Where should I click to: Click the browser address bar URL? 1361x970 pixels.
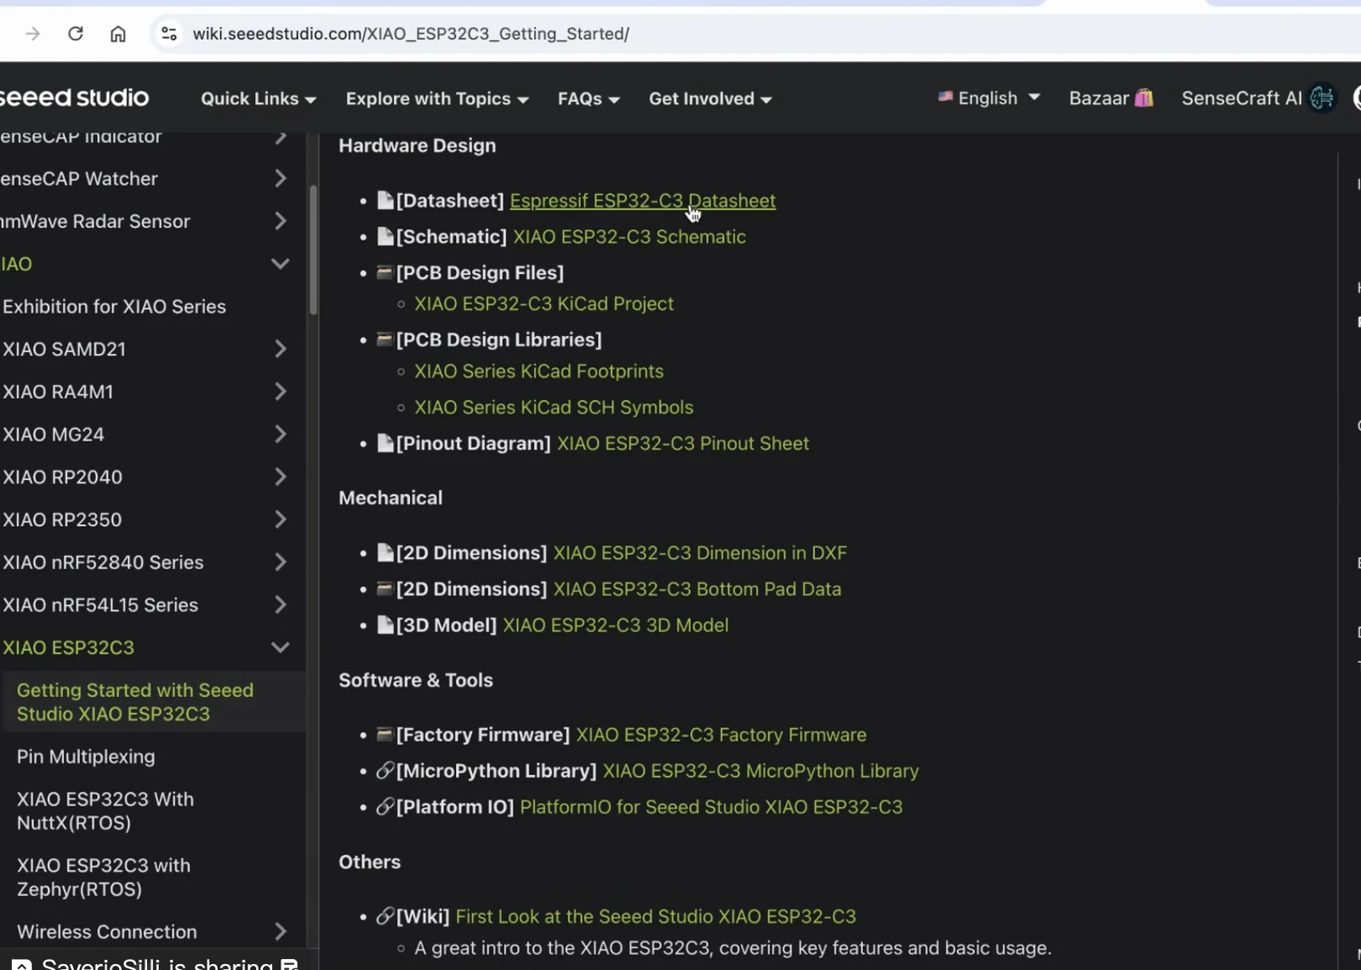tap(411, 34)
